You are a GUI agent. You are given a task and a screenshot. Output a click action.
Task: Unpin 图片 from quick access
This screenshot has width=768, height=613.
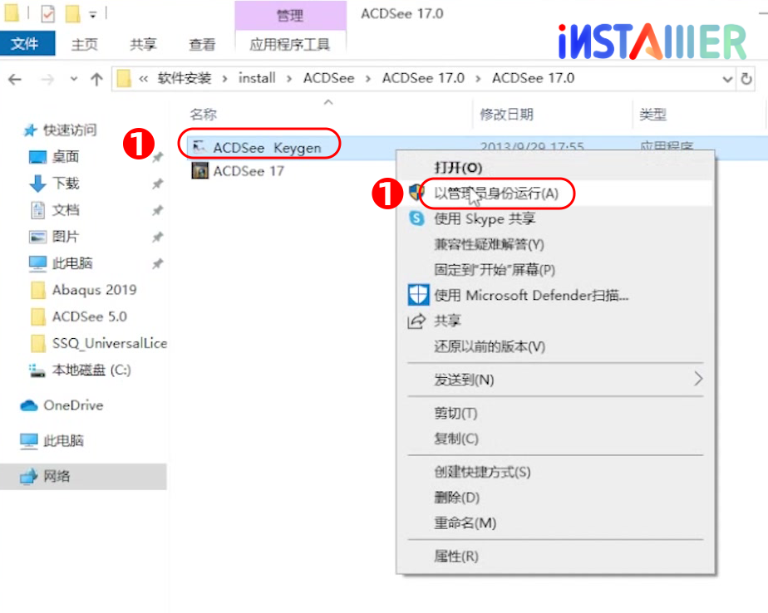coord(157,238)
